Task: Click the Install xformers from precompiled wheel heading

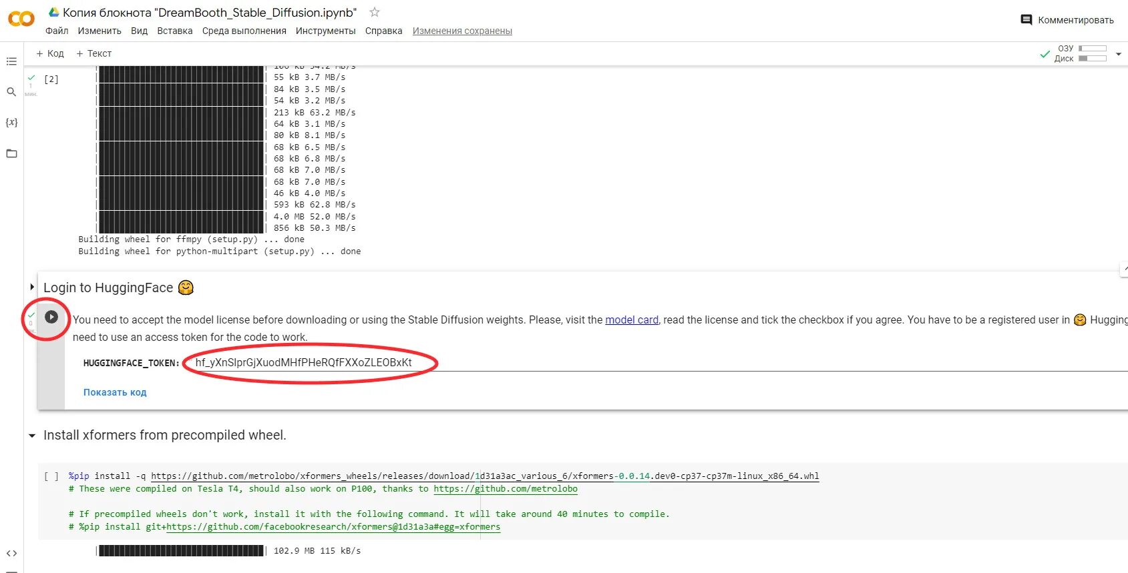Action: [165, 435]
